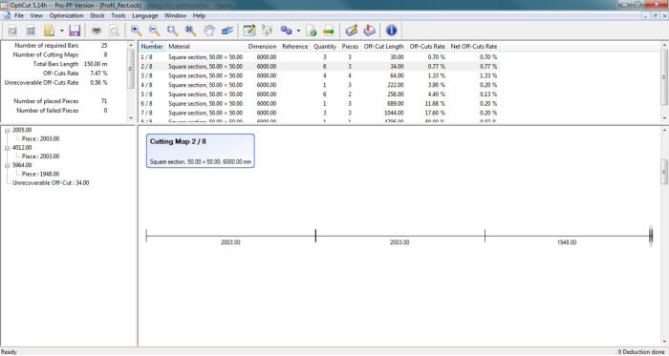Open the Optimization menu
Screen dimensions: 669x356
66,16
